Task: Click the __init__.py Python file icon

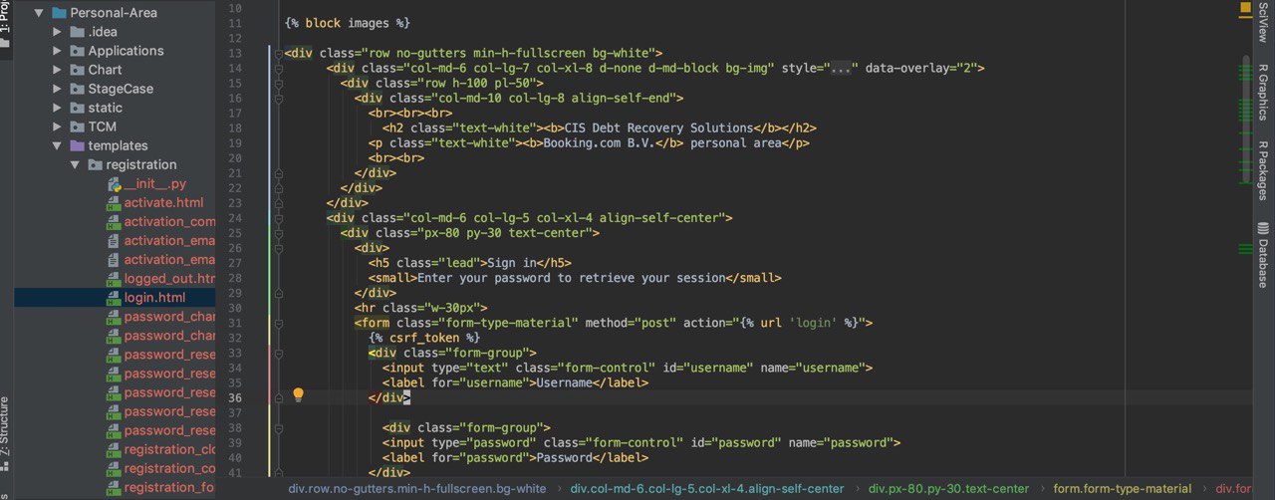Action: 114,184
